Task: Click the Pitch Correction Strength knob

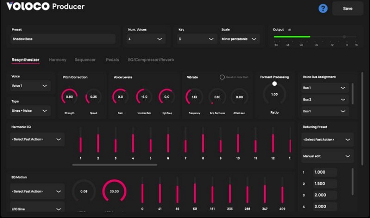Action: 69,97
